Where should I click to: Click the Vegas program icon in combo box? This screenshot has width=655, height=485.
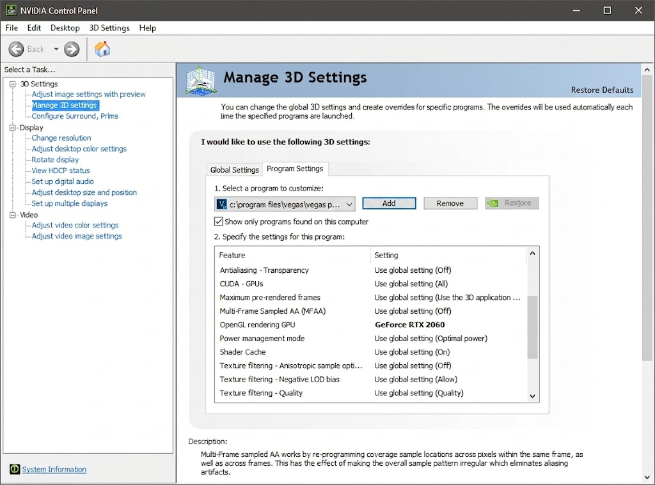(x=221, y=204)
